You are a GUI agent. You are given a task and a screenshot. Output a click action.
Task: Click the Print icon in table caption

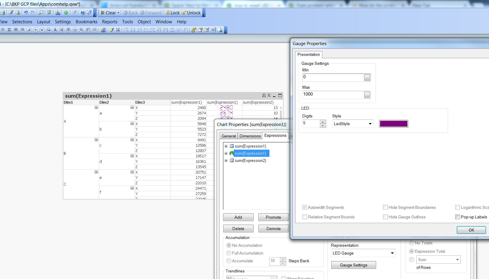point(264,96)
